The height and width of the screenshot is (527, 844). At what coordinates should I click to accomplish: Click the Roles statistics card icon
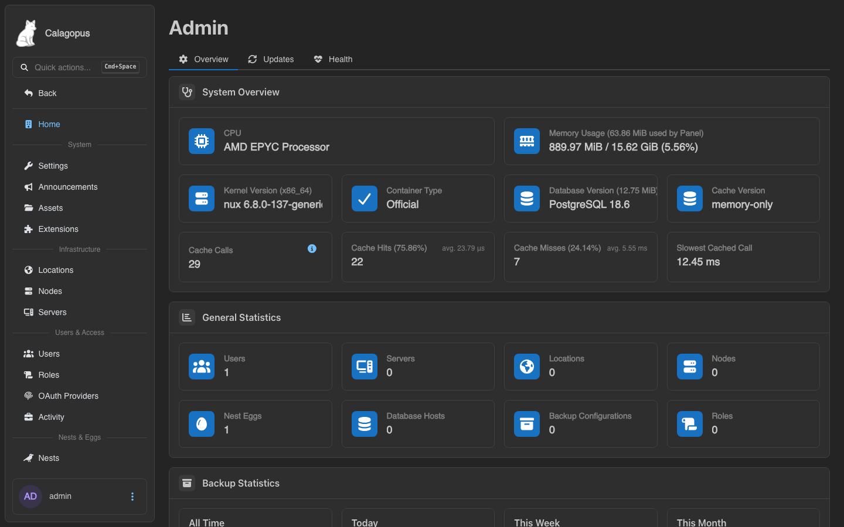(690, 424)
